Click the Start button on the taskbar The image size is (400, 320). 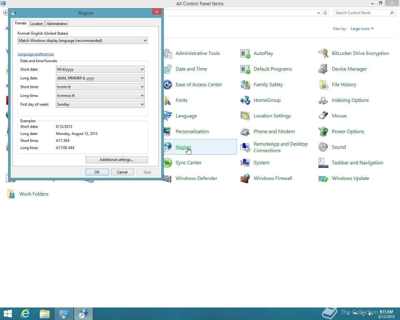(x=7, y=313)
